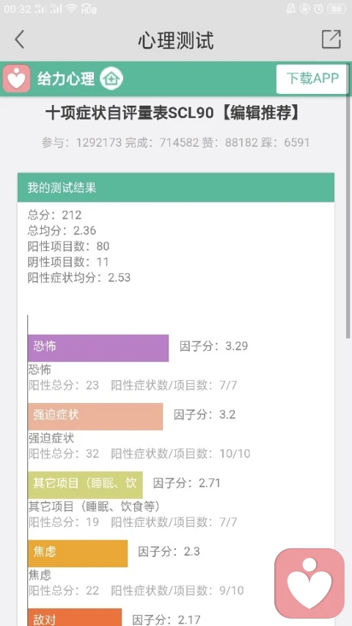Tap the 赞：88182 like count
Image resolution: width=352 pixels, height=626 pixels.
click(x=230, y=142)
